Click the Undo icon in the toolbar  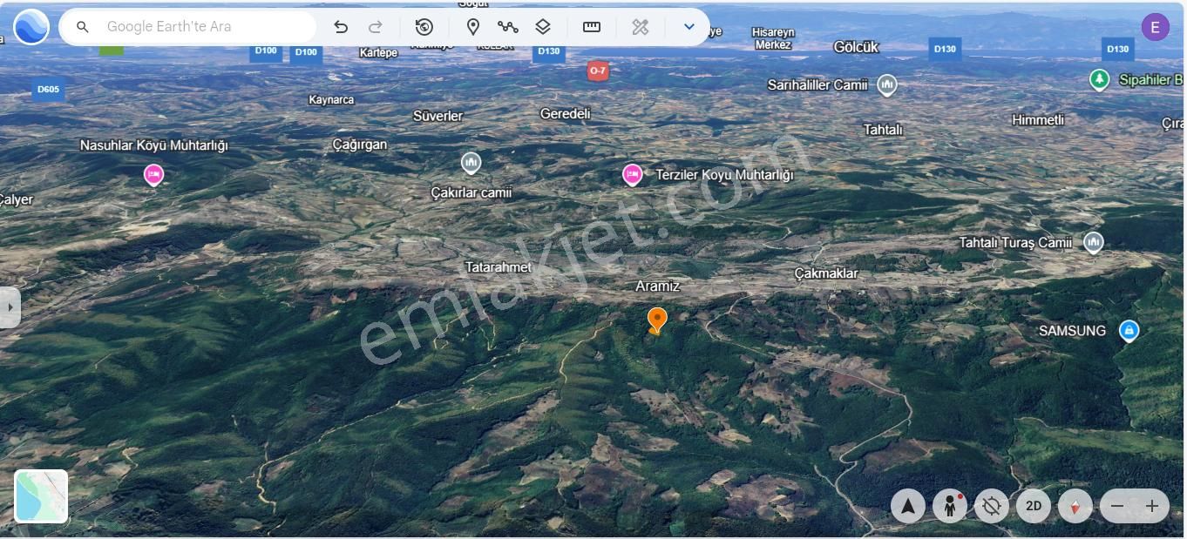(x=341, y=26)
